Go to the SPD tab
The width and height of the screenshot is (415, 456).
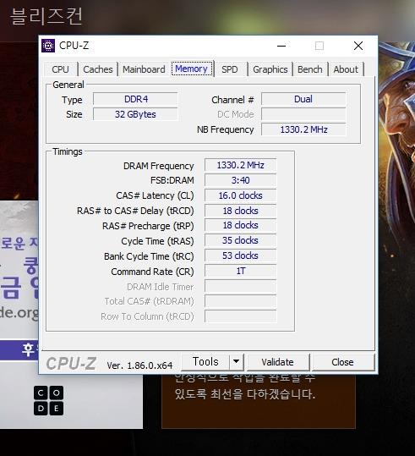click(230, 69)
